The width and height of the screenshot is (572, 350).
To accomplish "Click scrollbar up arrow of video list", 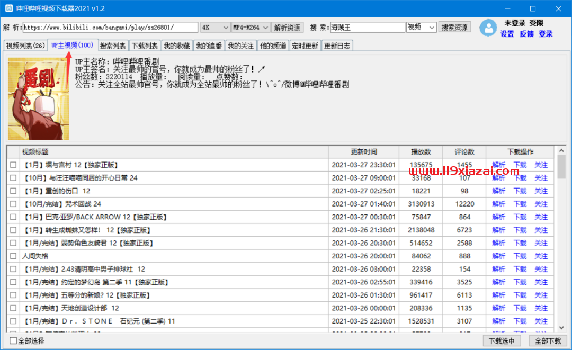I will pos(561,150).
